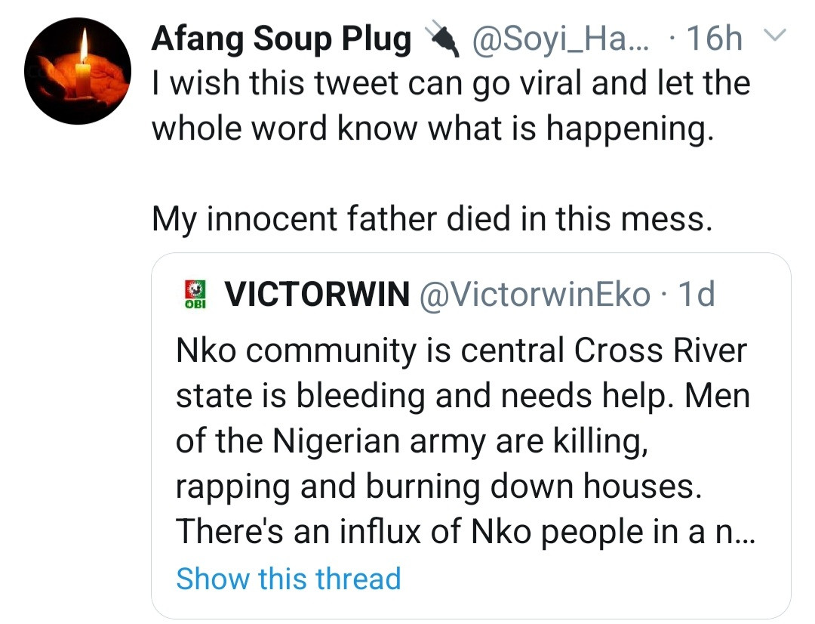
Task: Click the "state is bleeding and needs help" line
Action: click(463, 396)
